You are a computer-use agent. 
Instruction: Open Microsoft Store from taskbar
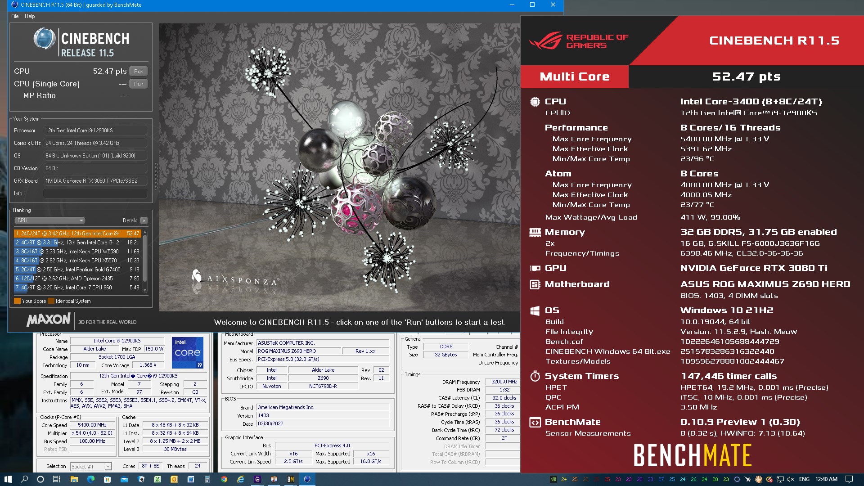point(108,479)
